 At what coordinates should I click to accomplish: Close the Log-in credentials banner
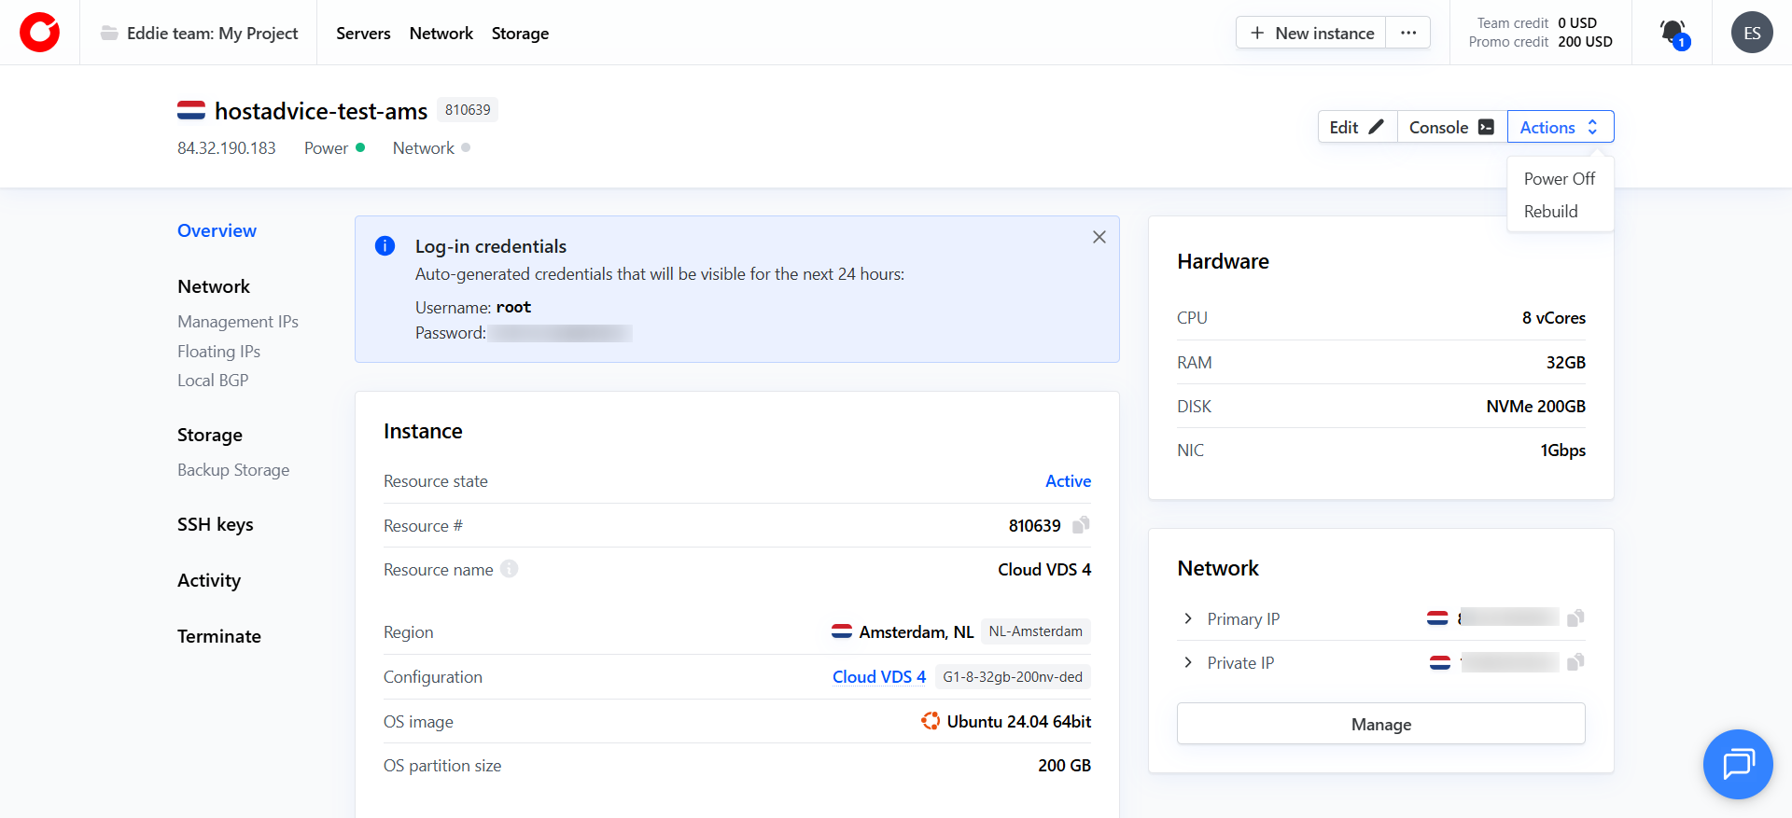click(1099, 237)
